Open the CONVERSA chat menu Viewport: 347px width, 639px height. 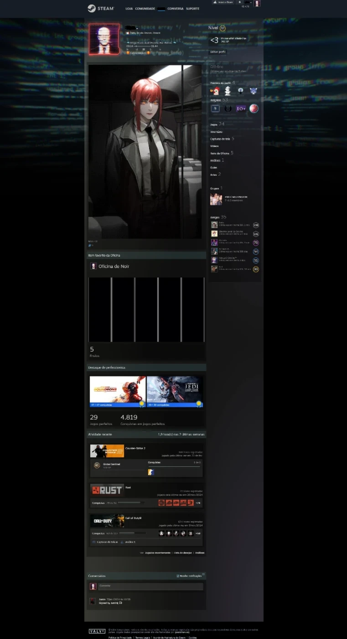(175, 9)
